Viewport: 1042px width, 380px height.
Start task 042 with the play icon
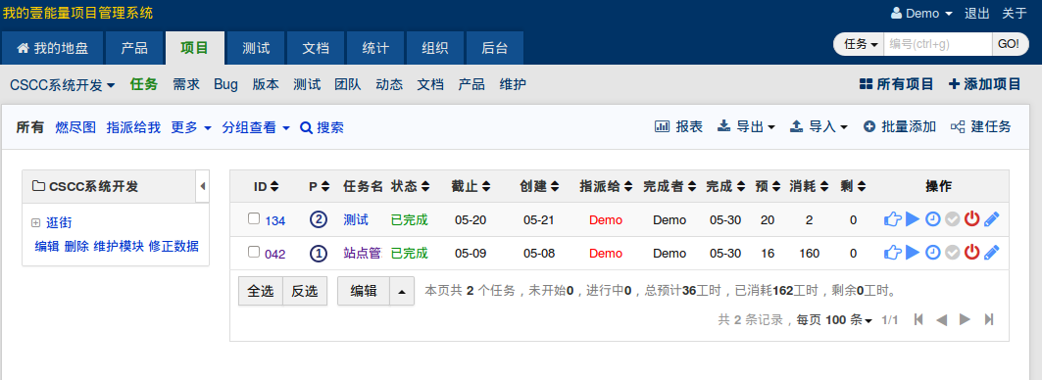[913, 253]
